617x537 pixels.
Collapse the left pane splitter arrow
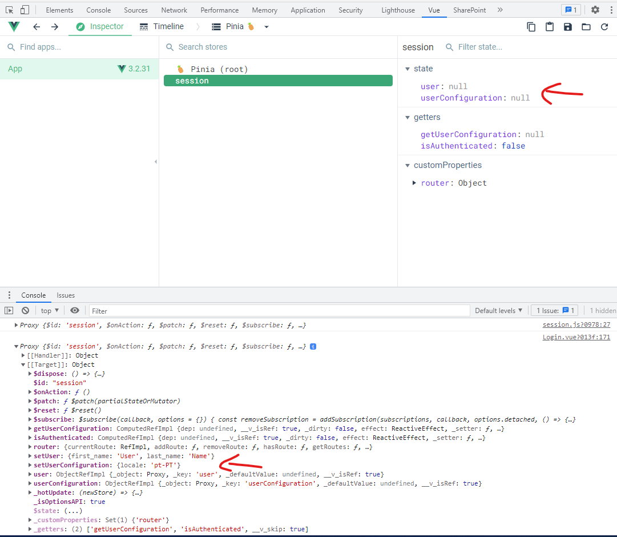coord(156,162)
